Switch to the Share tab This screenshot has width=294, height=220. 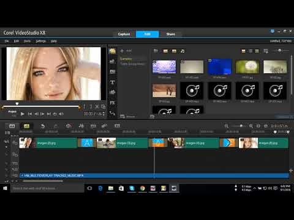tap(170, 34)
